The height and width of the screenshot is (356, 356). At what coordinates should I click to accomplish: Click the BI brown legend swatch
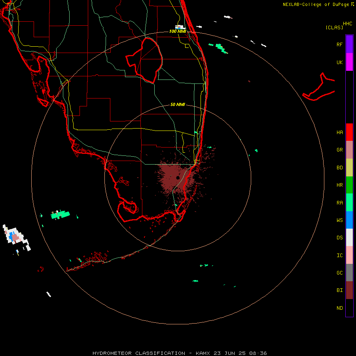point(349,290)
